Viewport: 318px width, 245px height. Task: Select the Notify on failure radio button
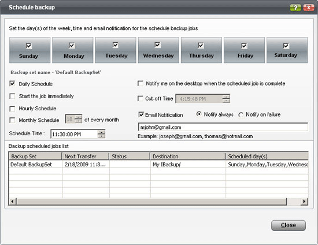tap(241, 115)
